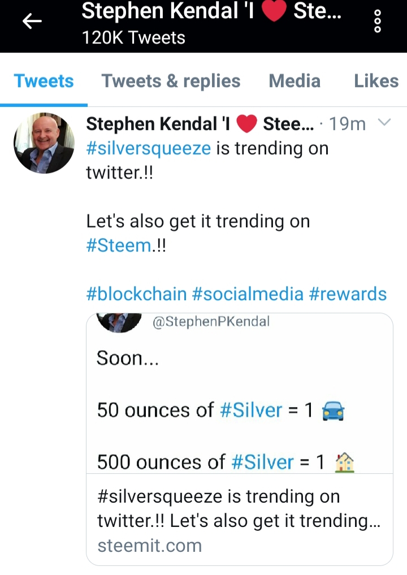Open the Likes tab

coord(376,81)
